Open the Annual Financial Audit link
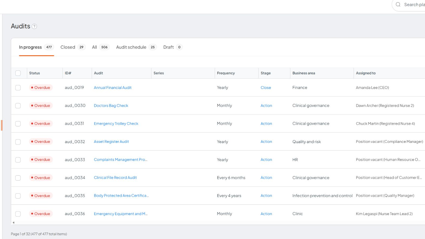Image resolution: width=425 pixels, height=239 pixels. (113, 88)
